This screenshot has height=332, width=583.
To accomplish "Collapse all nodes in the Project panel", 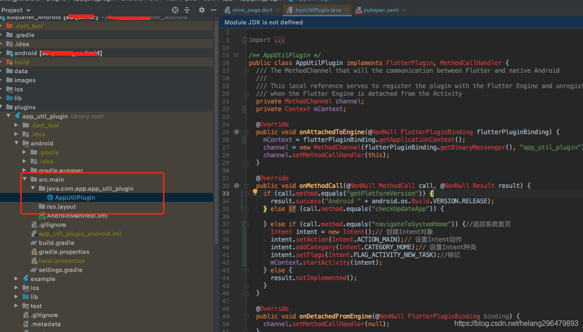I will (x=187, y=9).
